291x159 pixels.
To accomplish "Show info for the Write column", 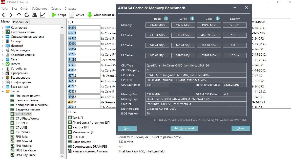I will (x=192, y=18).
